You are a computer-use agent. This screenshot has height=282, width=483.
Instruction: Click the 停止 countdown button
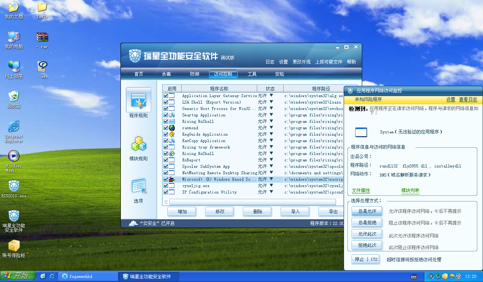coord(365,259)
